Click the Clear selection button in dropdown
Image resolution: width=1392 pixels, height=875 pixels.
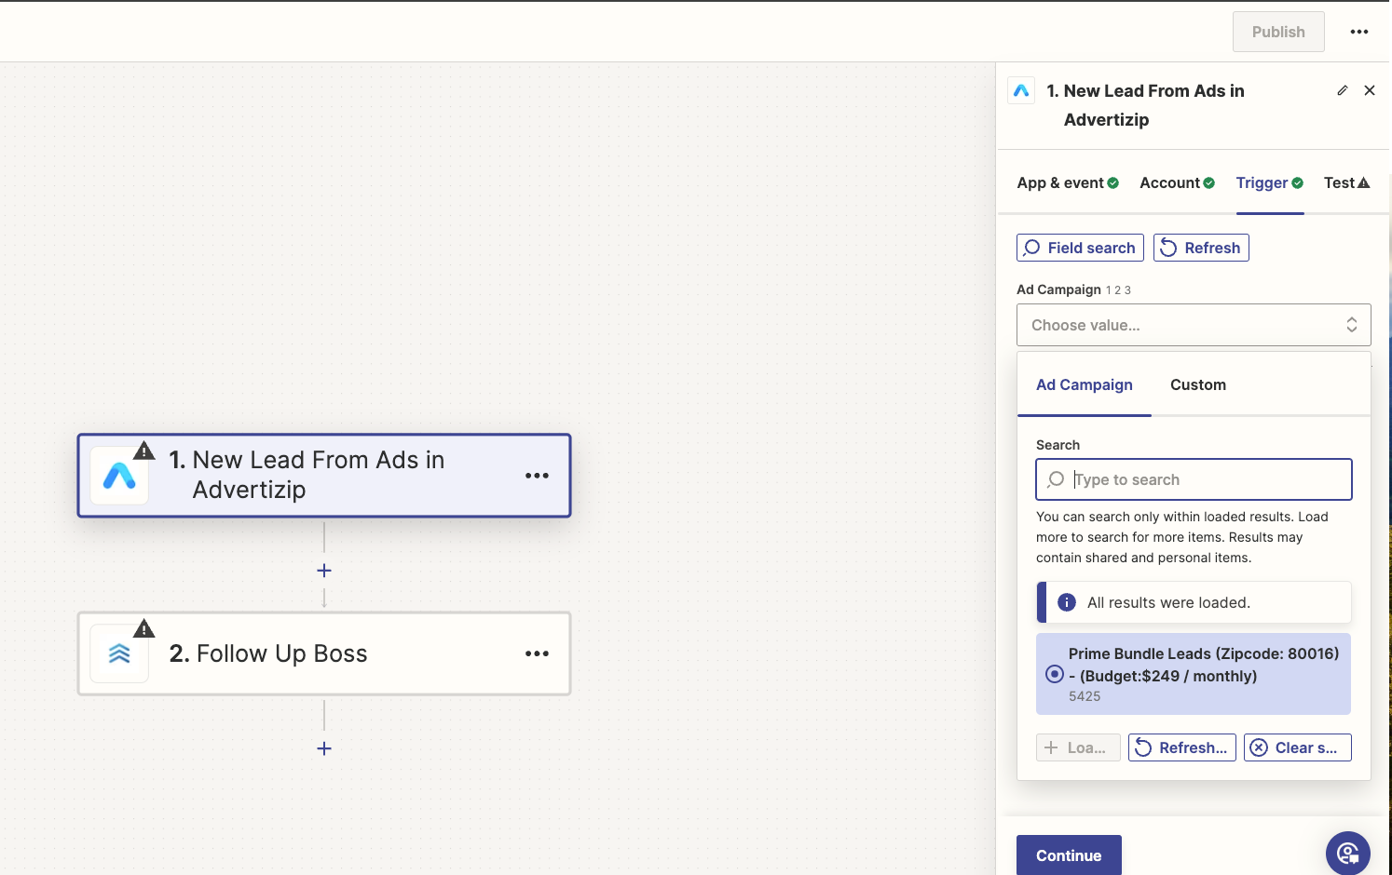point(1297,747)
